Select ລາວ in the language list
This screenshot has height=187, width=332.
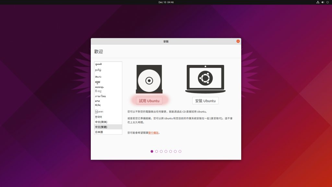[x=108, y=101]
